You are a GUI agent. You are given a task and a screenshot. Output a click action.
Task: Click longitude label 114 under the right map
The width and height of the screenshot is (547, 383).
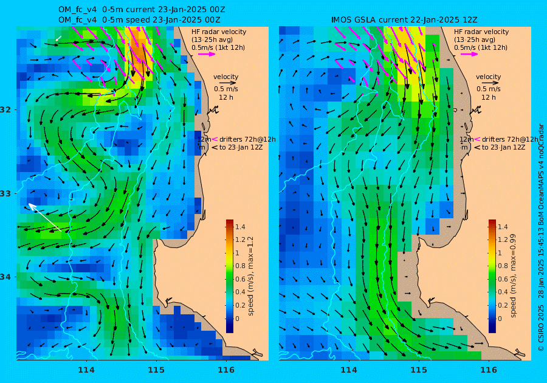[348, 370]
